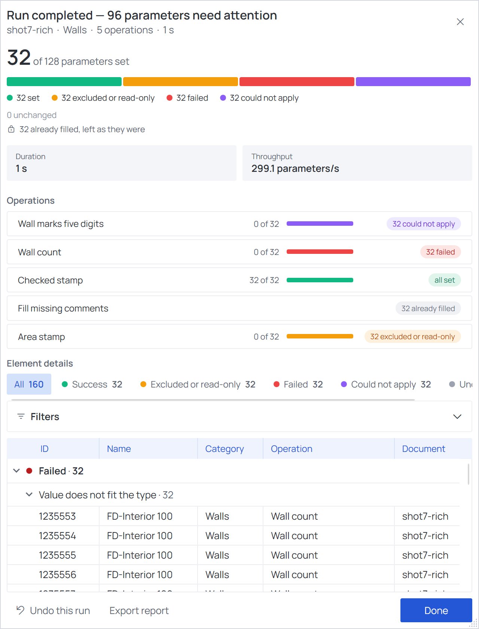Click the '32 set' legend item
The width and height of the screenshot is (479, 629).
pos(23,98)
